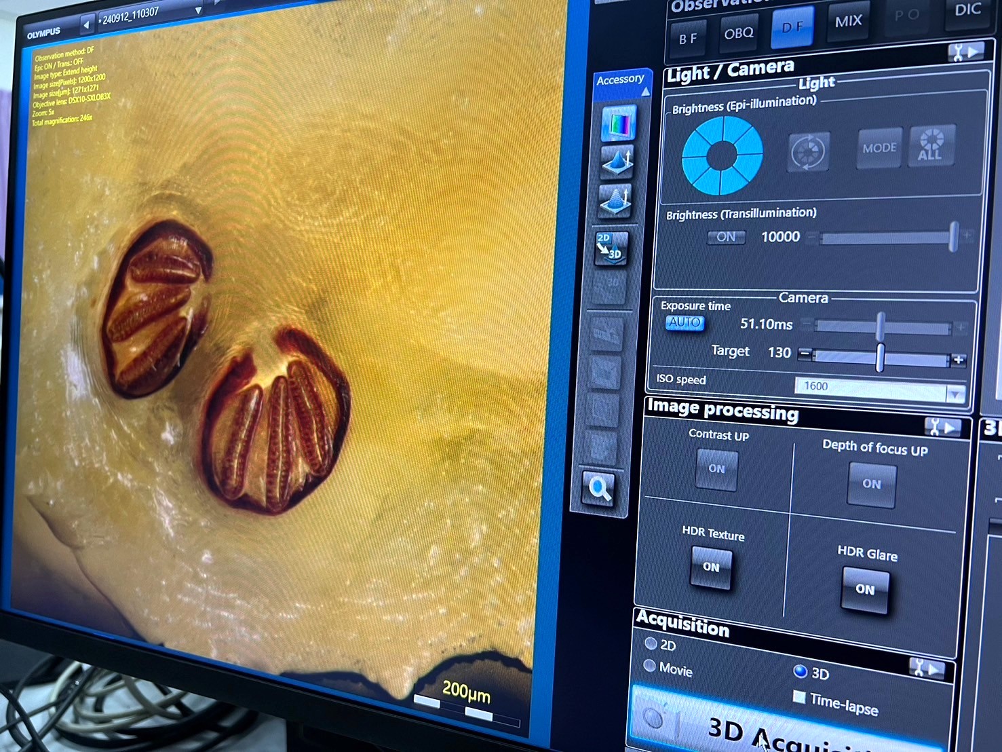The height and width of the screenshot is (752, 1002).
Task: Open Light / Camera wrench settings
Action: (965, 52)
